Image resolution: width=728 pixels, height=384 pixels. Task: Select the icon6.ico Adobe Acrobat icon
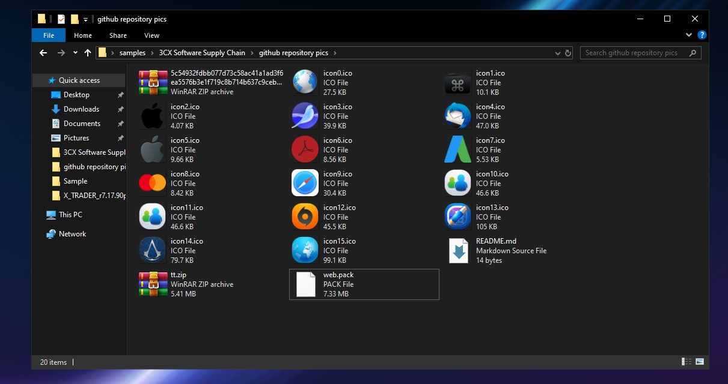pyautogui.click(x=305, y=150)
